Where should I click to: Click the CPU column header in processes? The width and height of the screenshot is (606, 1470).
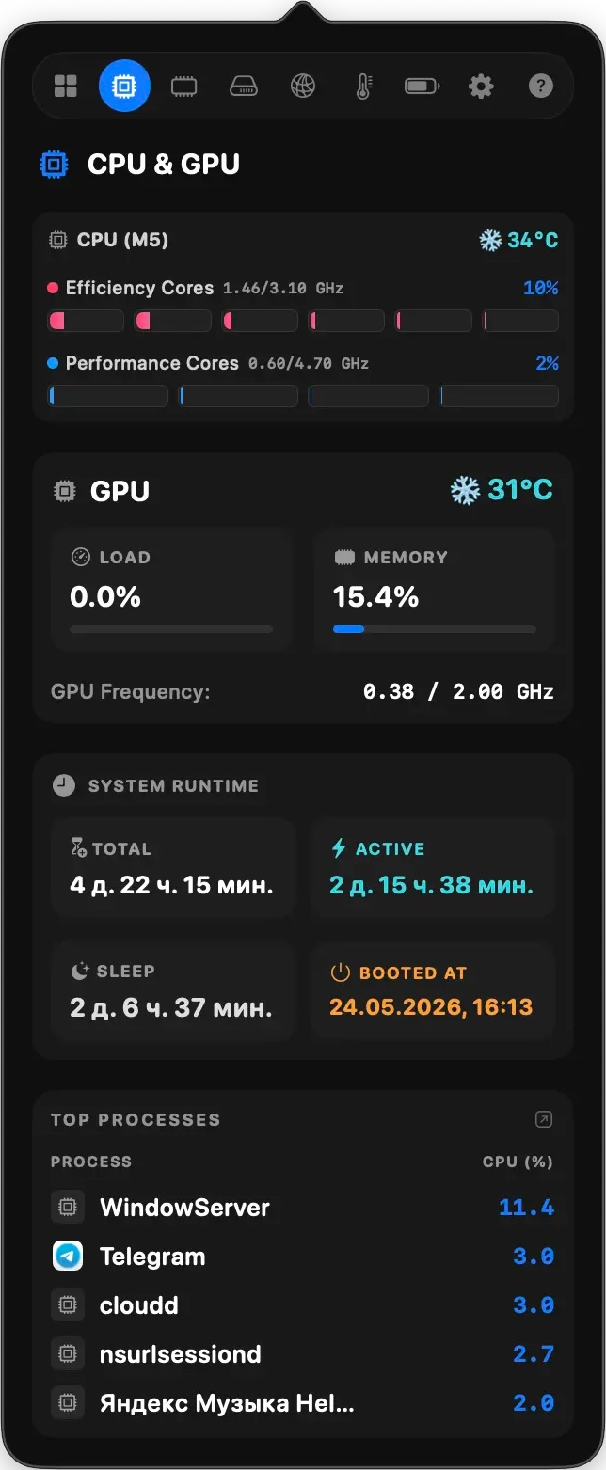518,1162
